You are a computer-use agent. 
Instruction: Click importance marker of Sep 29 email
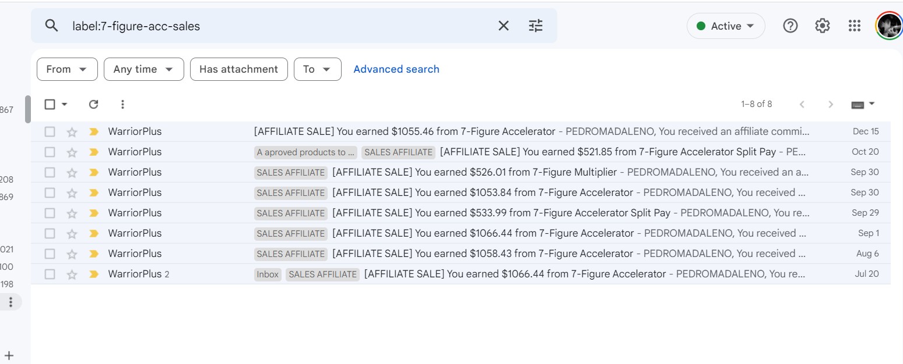(x=93, y=213)
